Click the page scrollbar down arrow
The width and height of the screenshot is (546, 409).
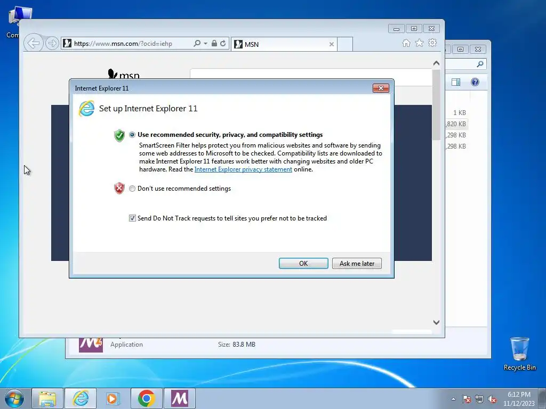[x=436, y=322]
